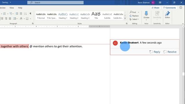This screenshot has height=104, width=185.
Task: Apply the Subtitle style
Action: tap(107, 16)
